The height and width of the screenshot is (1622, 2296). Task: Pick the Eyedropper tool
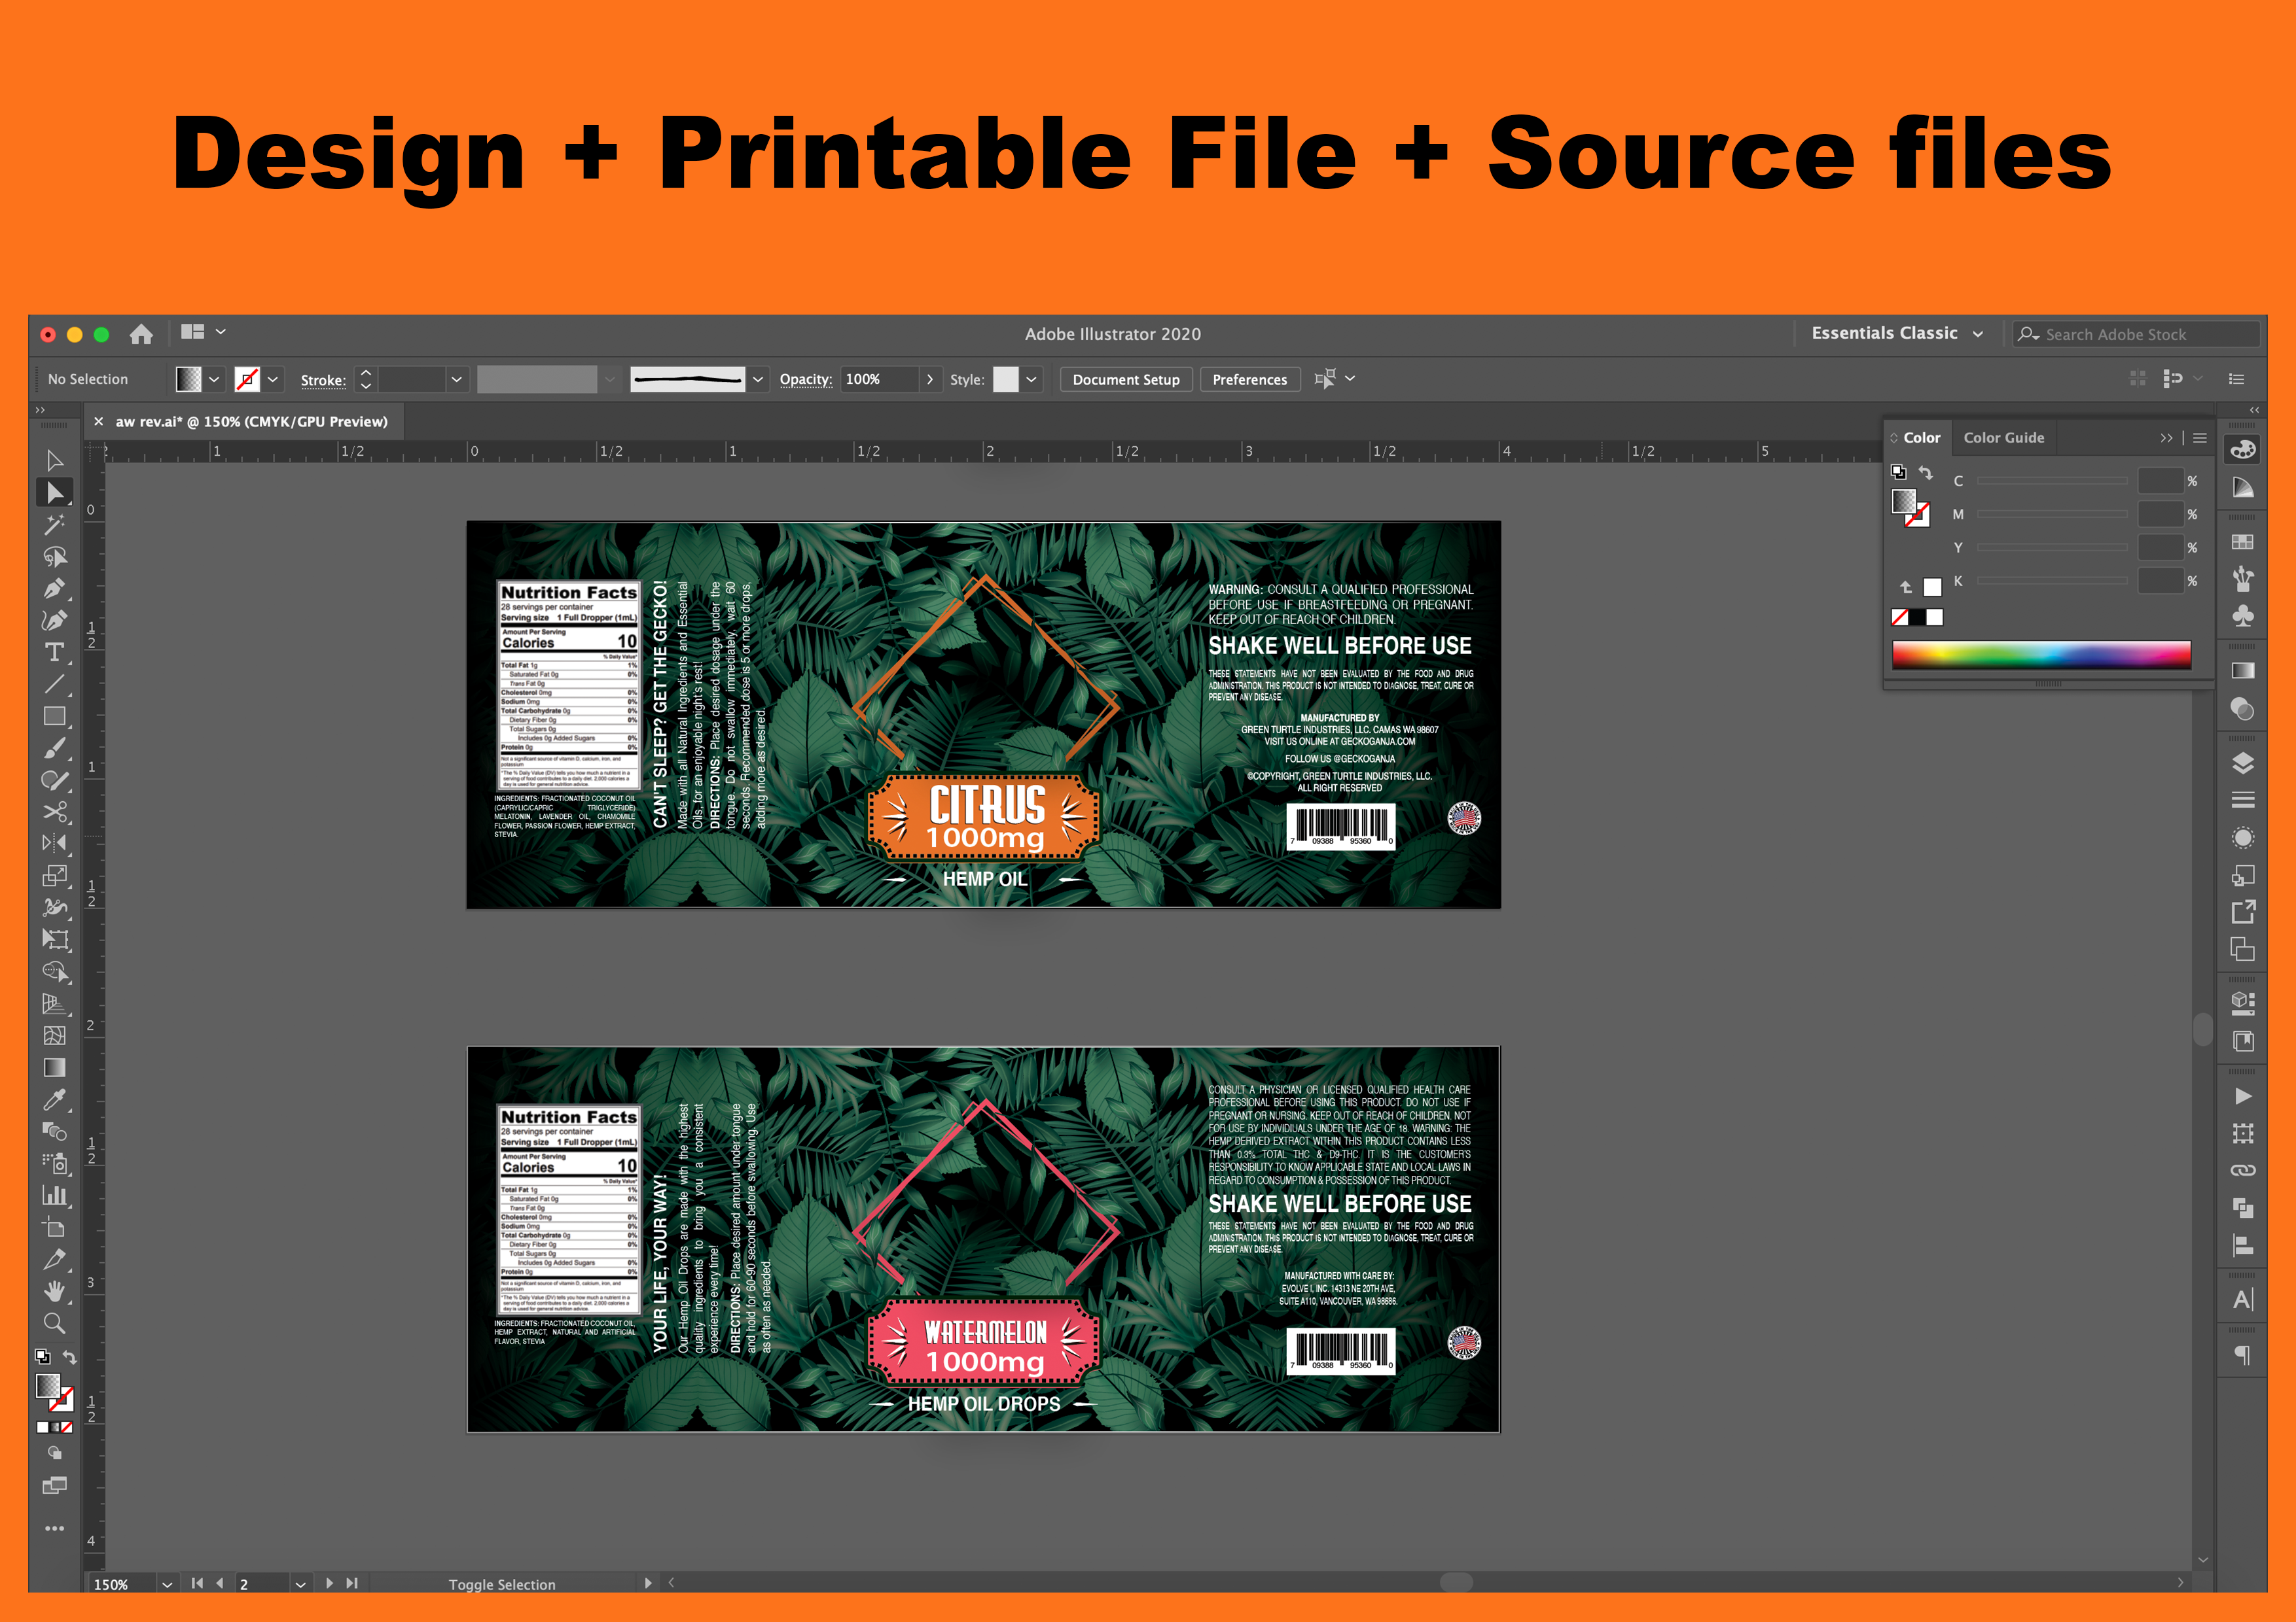[54, 1100]
